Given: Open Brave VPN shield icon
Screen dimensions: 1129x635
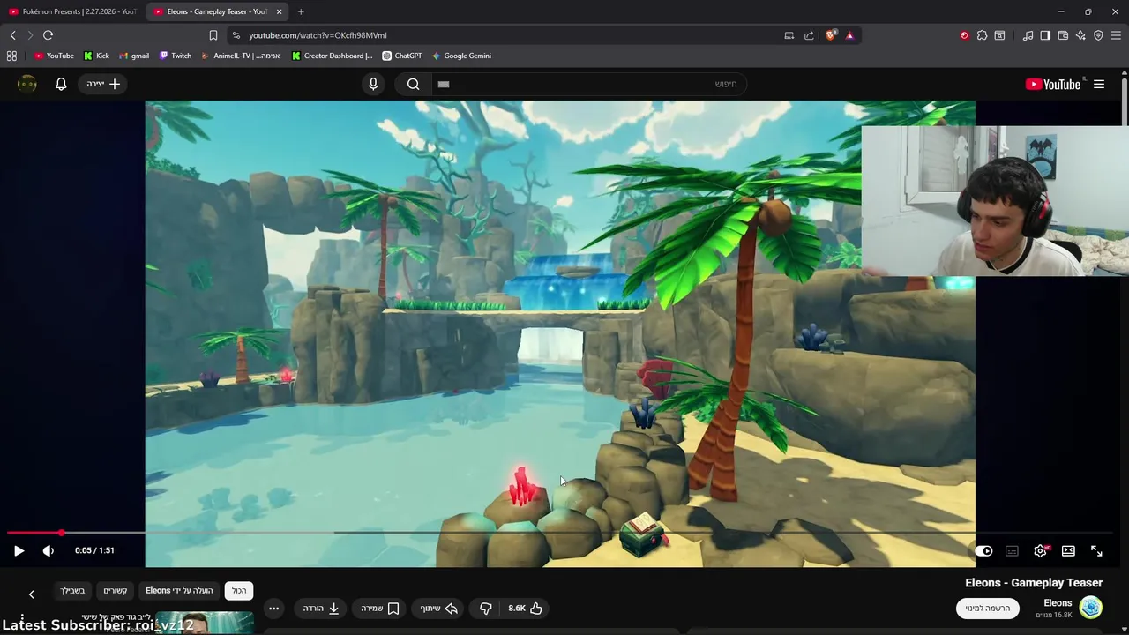Looking at the screenshot, I should click(x=1098, y=35).
